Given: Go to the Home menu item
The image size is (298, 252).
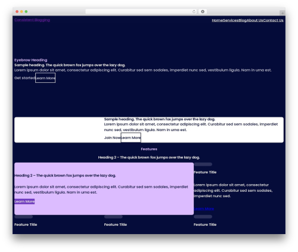Looking at the screenshot, I should click(217, 20).
